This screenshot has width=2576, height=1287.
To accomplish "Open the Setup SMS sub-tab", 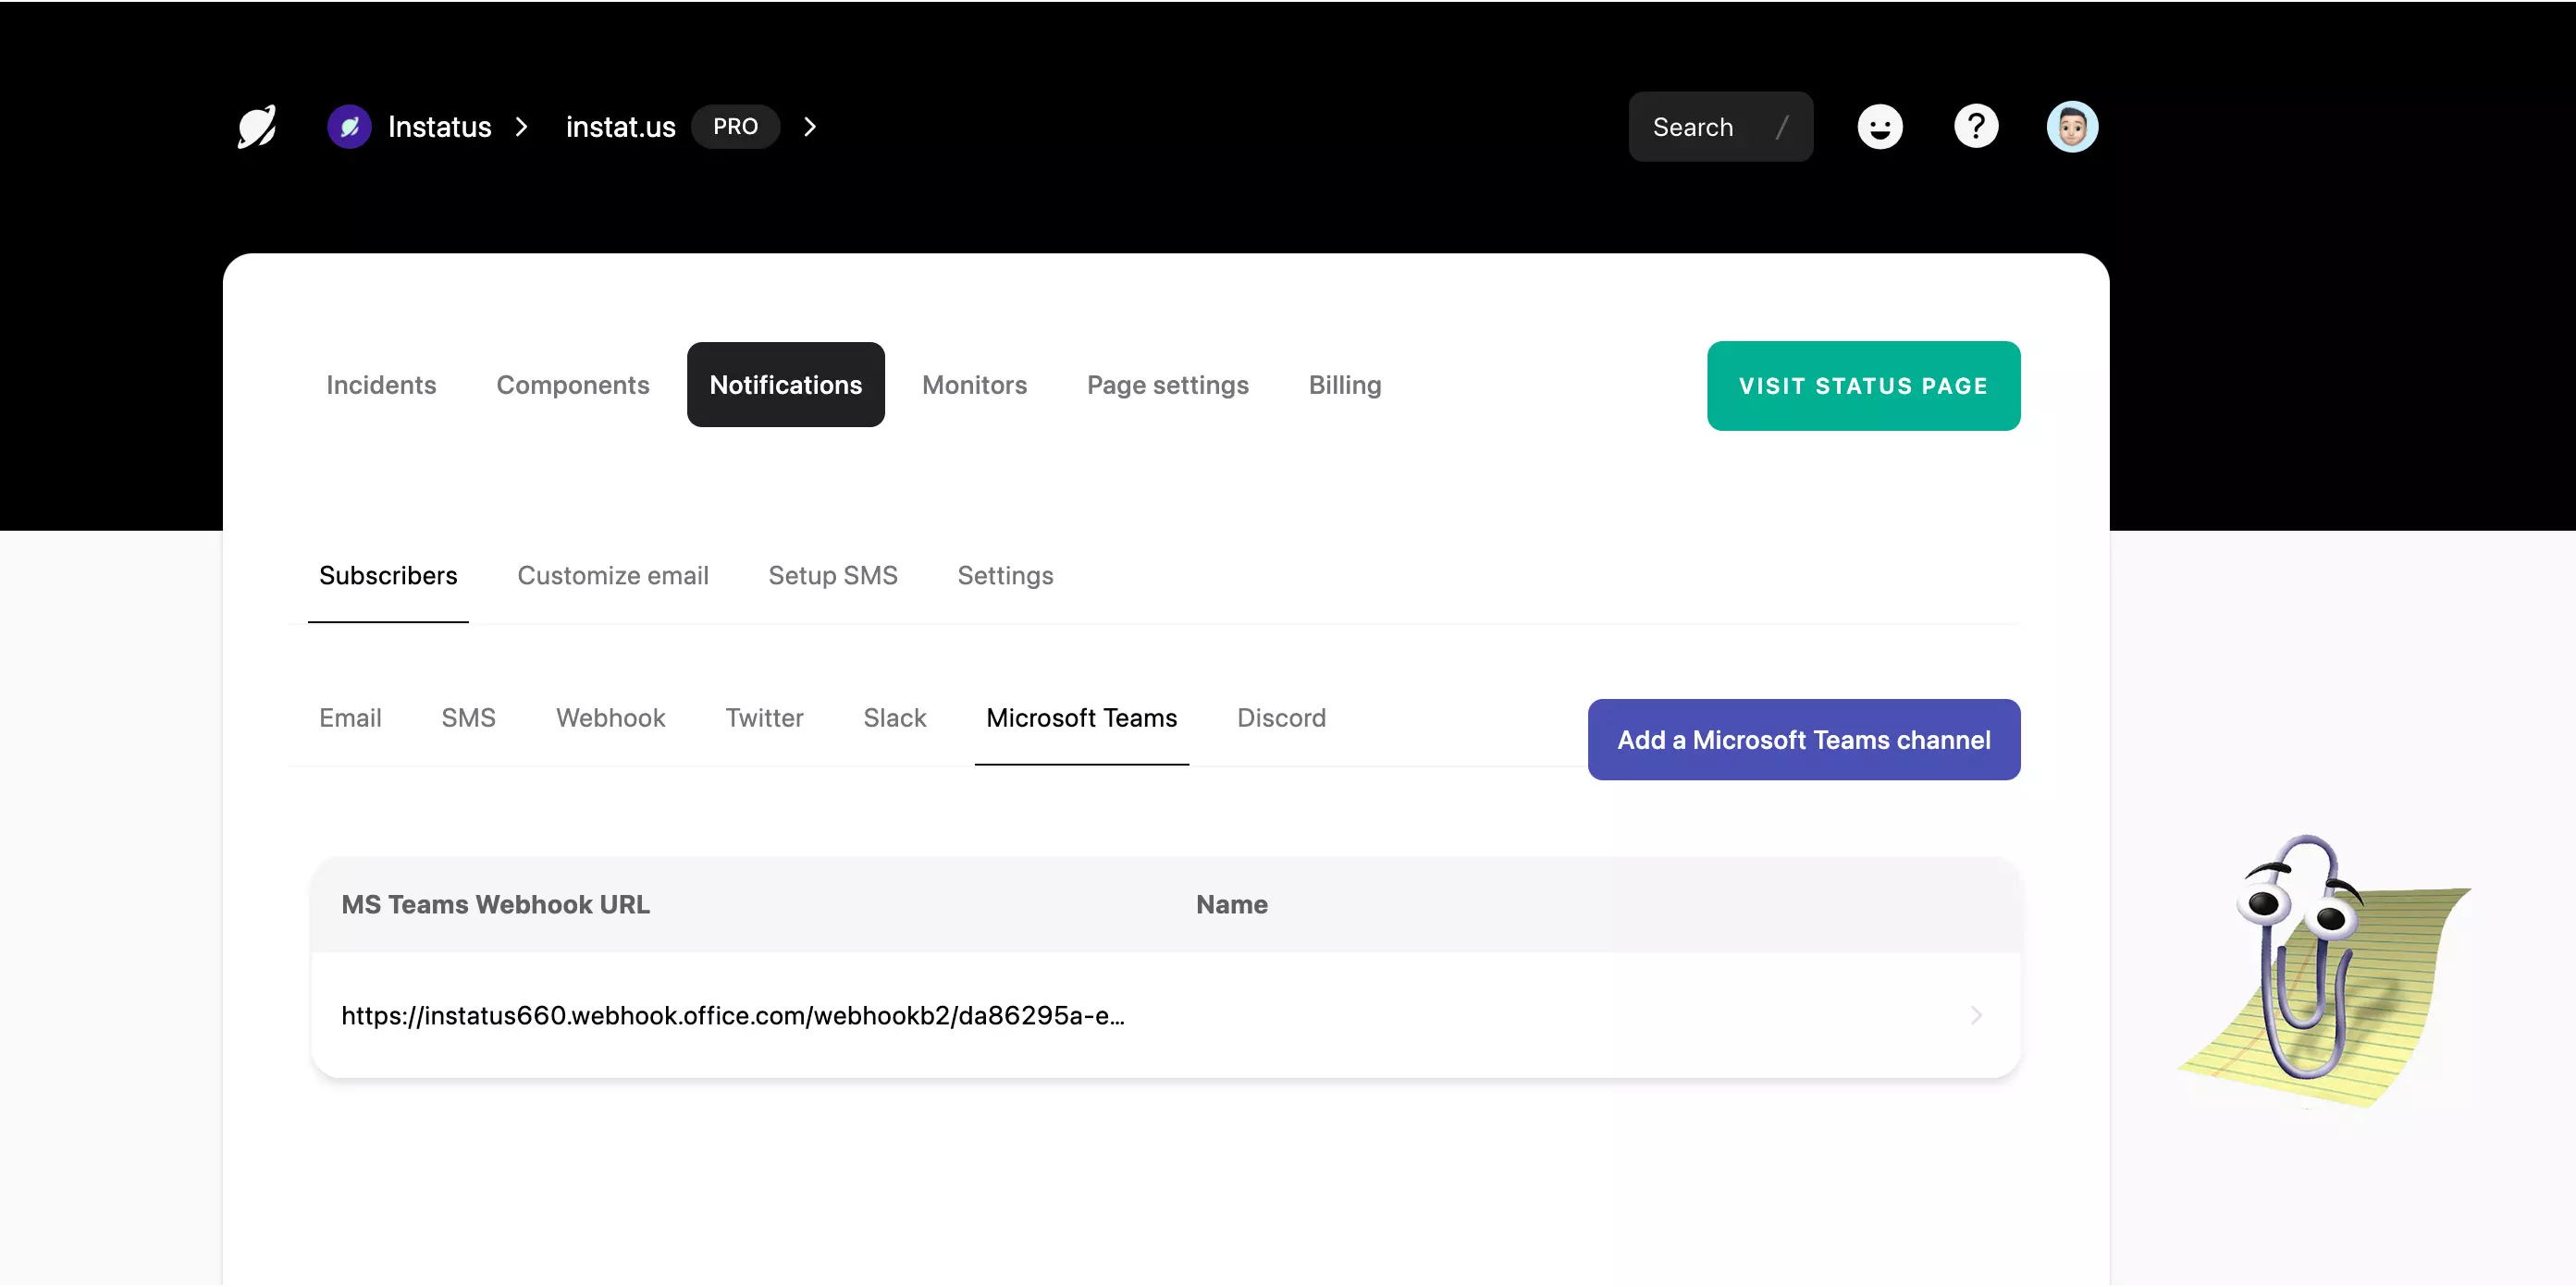I will click(x=833, y=576).
